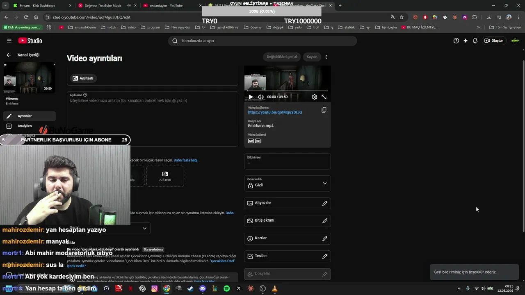
Task: Edit Altyazılar with the pencil icon
Action: [325, 203]
